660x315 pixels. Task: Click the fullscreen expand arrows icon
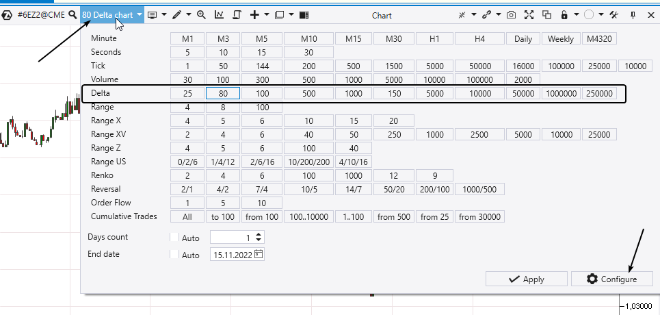tap(529, 14)
